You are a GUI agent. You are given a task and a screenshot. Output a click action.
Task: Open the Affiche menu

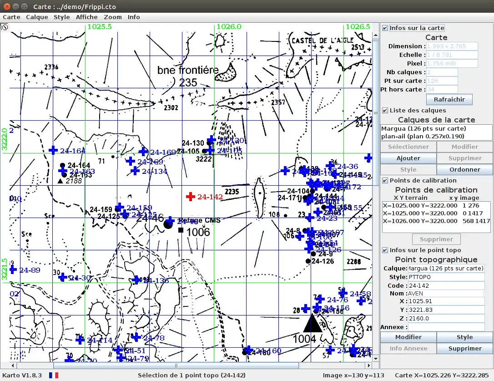click(x=86, y=17)
